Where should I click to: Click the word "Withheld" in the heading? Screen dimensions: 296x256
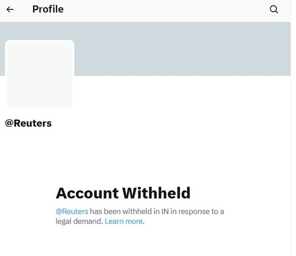[x=156, y=193]
